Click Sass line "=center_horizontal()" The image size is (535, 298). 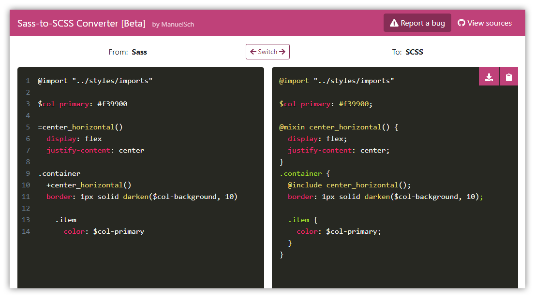click(x=80, y=127)
